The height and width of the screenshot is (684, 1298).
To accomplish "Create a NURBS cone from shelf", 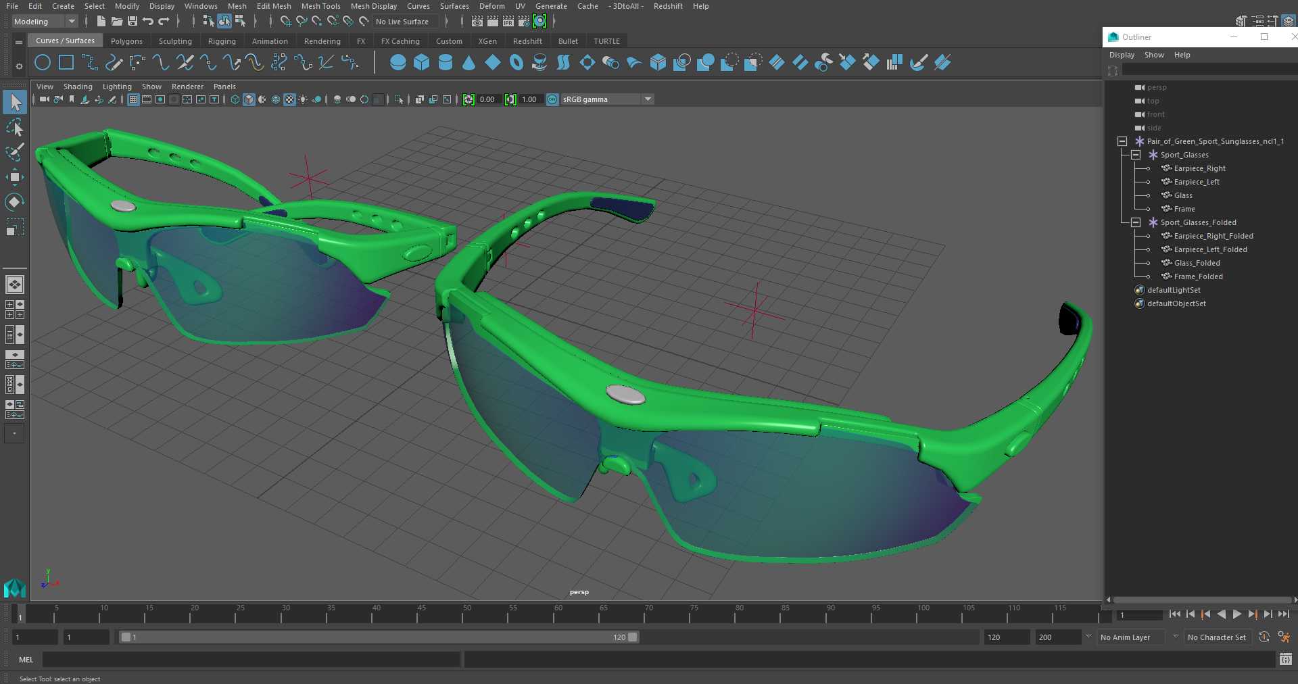I will (469, 63).
